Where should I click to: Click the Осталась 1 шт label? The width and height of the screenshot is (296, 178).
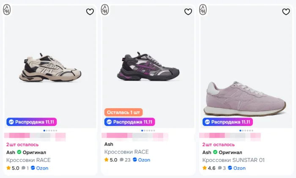(123, 112)
